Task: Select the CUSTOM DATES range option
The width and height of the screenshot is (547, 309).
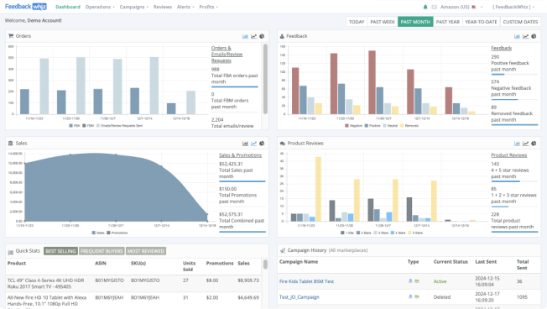Action: coord(520,22)
